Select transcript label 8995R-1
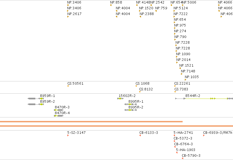The width and height of the screenshot is (233, 160). pos(136,102)
